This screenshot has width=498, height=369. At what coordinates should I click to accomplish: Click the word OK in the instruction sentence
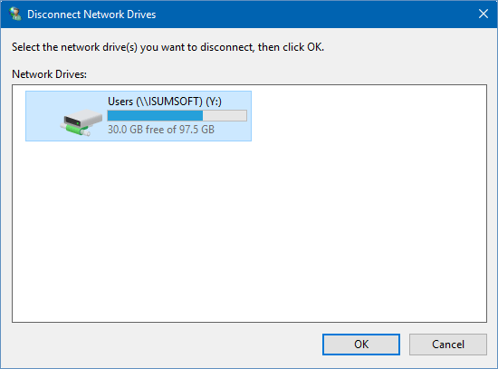(x=315, y=47)
